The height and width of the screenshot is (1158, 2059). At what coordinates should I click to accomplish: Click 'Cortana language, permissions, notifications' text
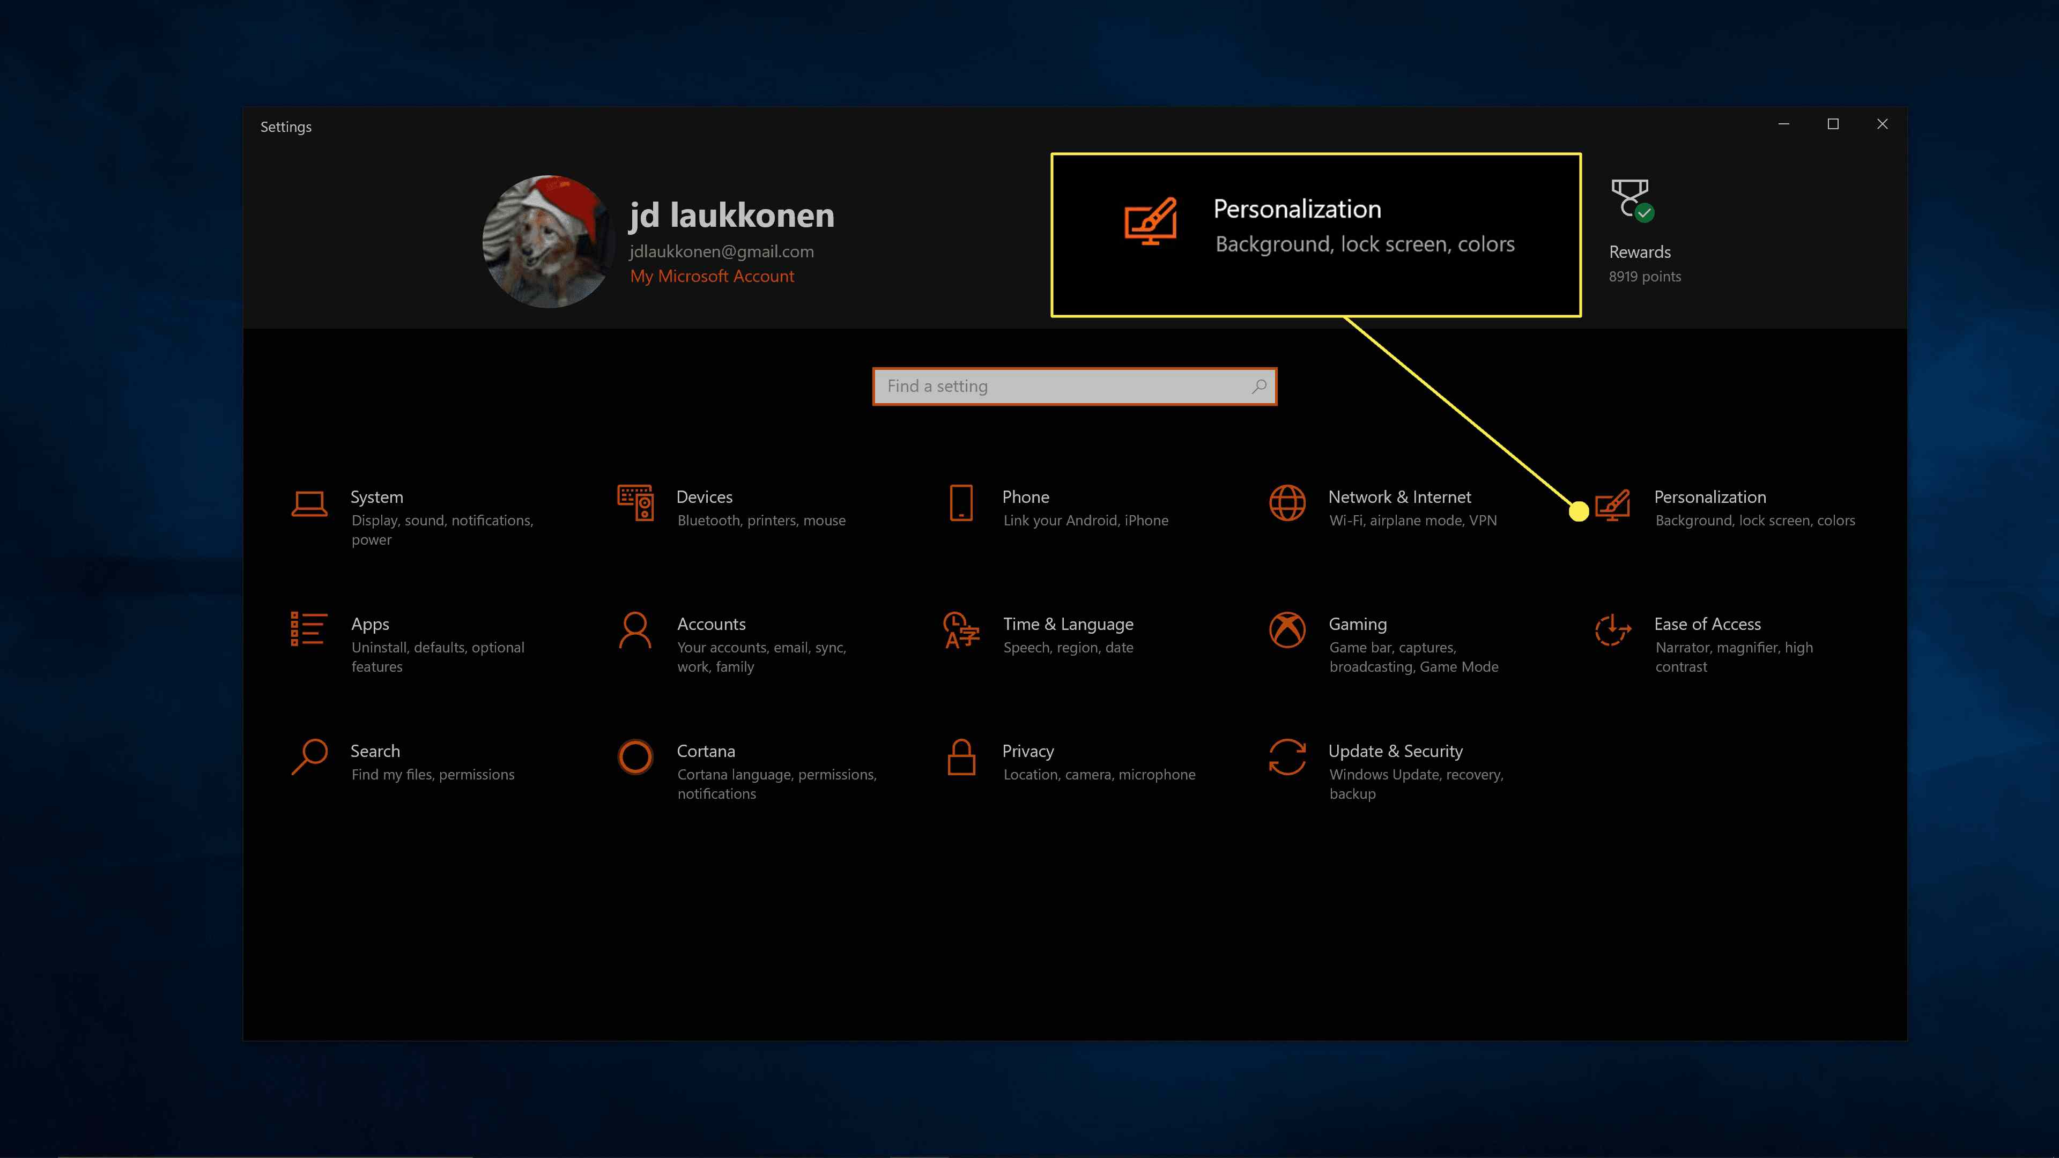pyautogui.click(x=776, y=784)
